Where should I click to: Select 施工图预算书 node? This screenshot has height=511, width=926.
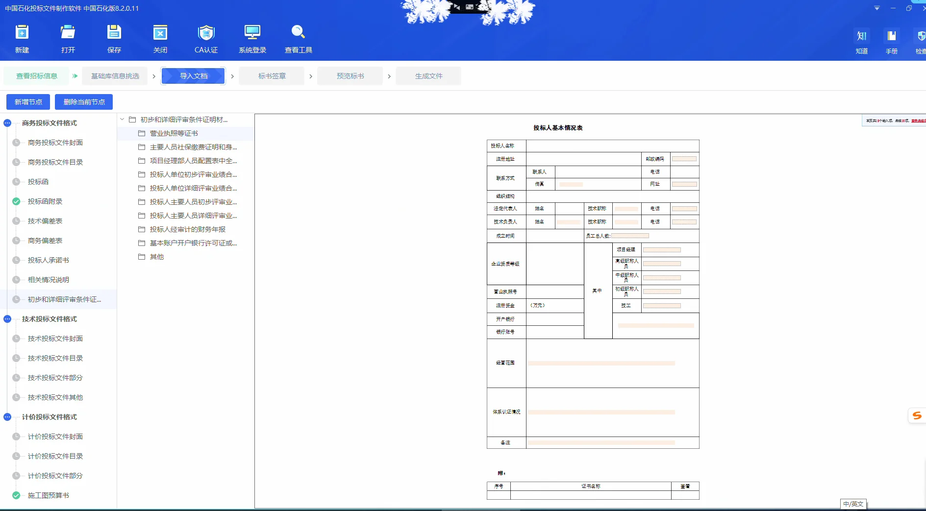coord(49,495)
